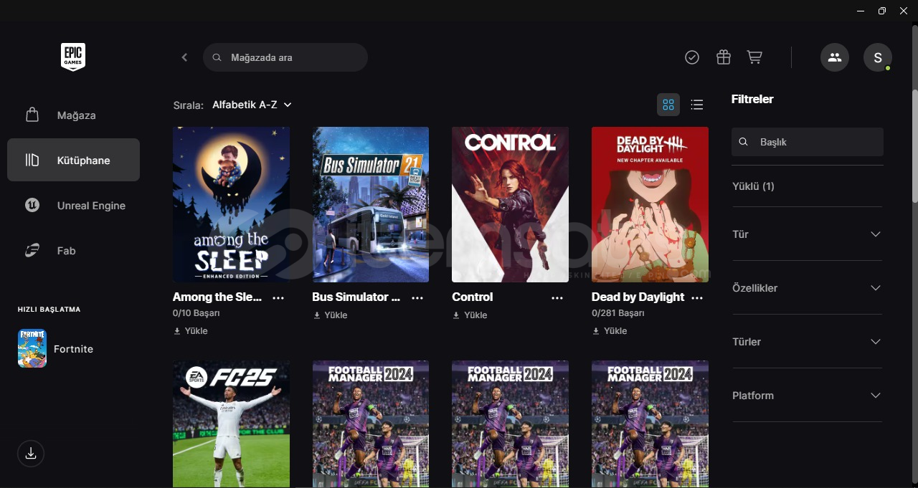The width and height of the screenshot is (918, 488).
Task: Switch to grid view
Action: [x=668, y=105]
